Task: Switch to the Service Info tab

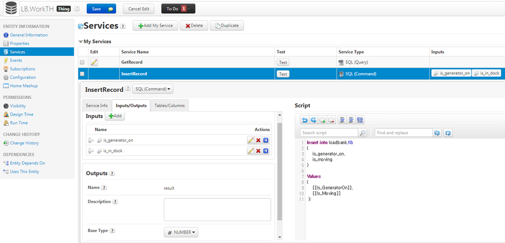Action: click(97, 105)
